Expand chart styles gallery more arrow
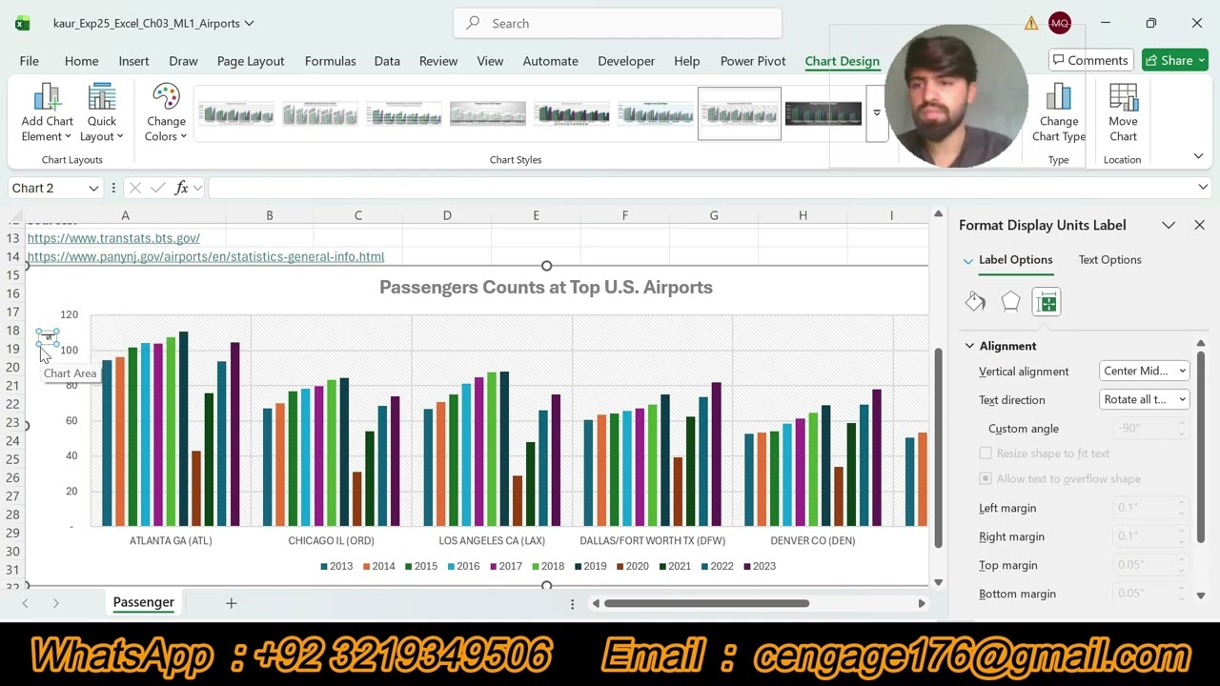Screen dimensions: 1220x686 click(876, 113)
